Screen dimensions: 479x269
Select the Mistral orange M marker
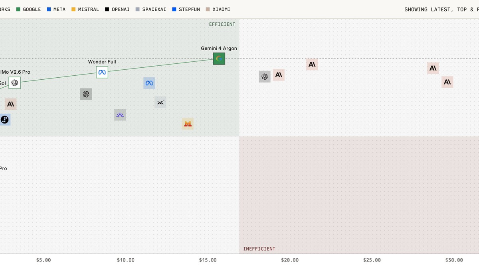pyautogui.click(x=188, y=124)
